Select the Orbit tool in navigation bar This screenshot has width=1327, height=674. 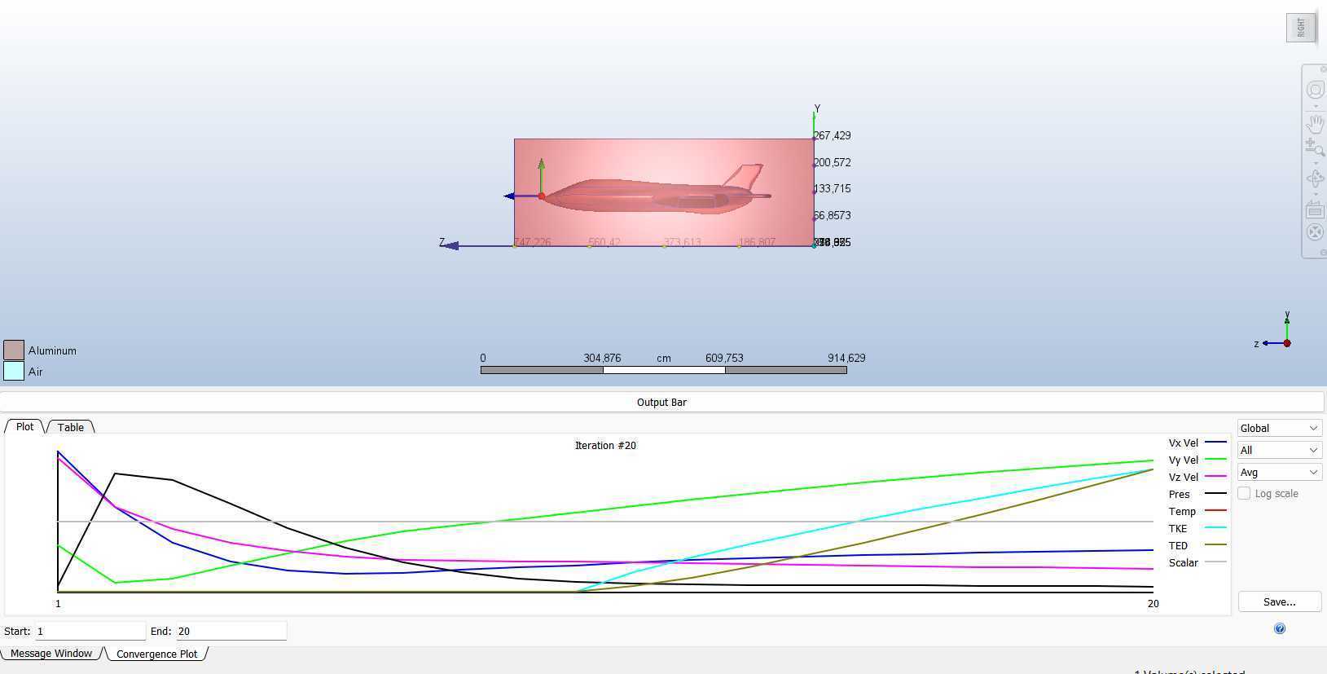pos(1315,178)
